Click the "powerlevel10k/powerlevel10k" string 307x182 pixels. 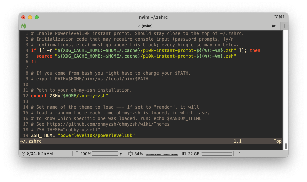(x=96, y=135)
